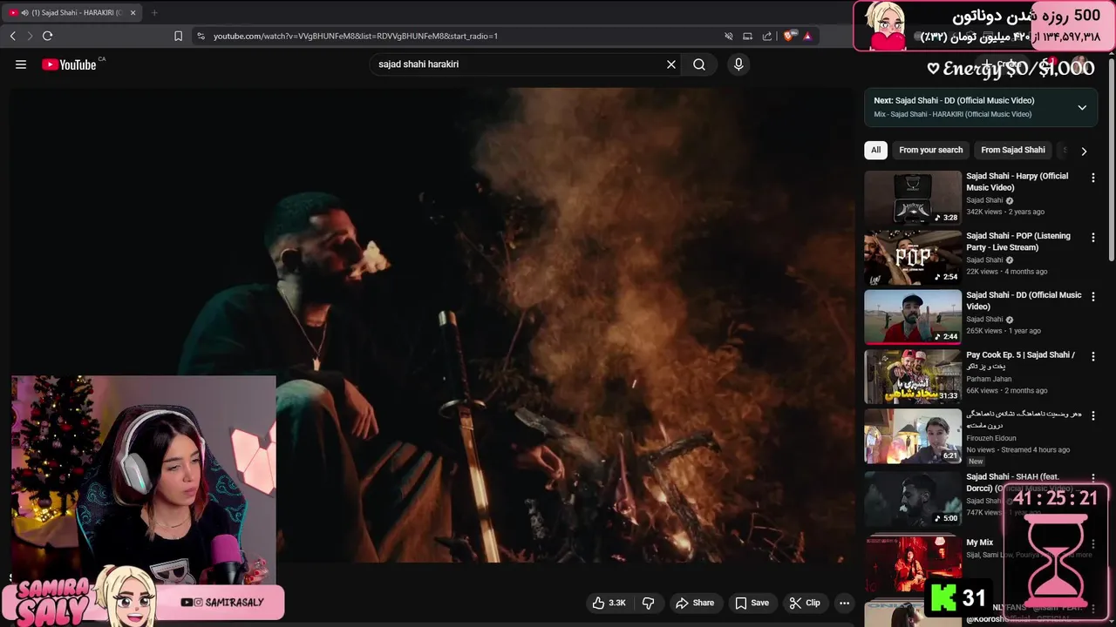Click the muted-autoplay icon in address bar
1116x627 pixels.
(728, 36)
